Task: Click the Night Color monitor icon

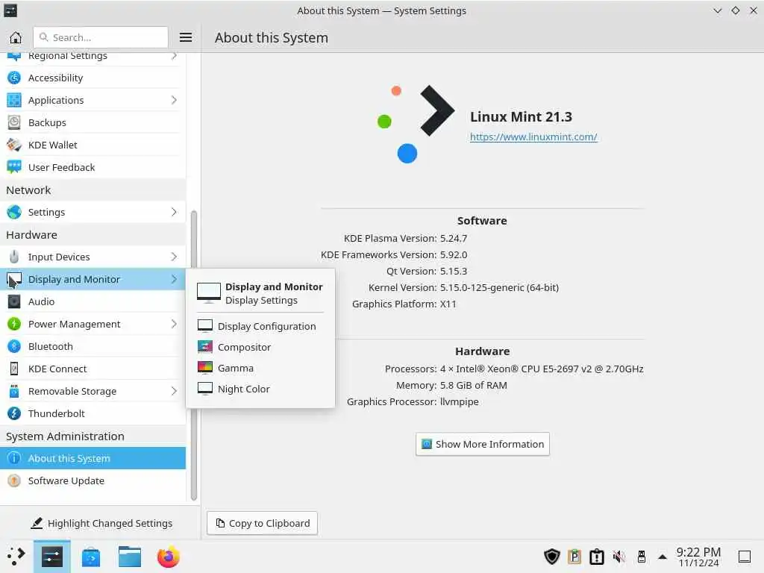Action: click(205, 389)
